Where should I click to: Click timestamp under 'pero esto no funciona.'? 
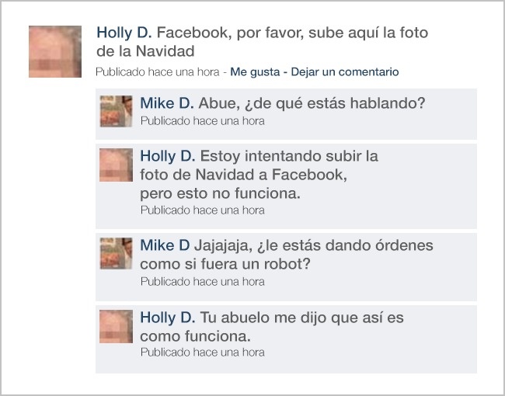203,210
